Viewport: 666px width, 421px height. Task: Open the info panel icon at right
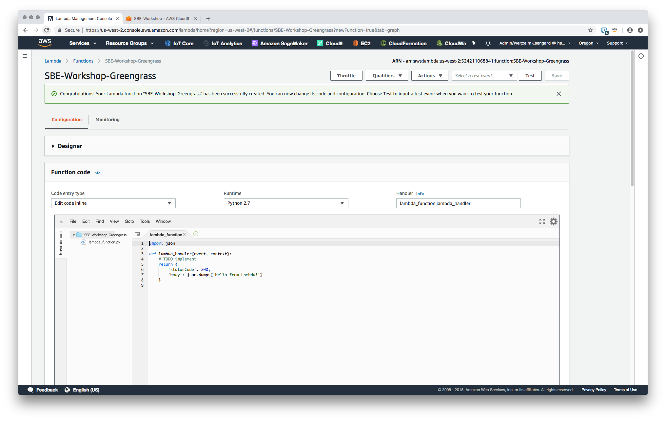[x=641, y=56]
